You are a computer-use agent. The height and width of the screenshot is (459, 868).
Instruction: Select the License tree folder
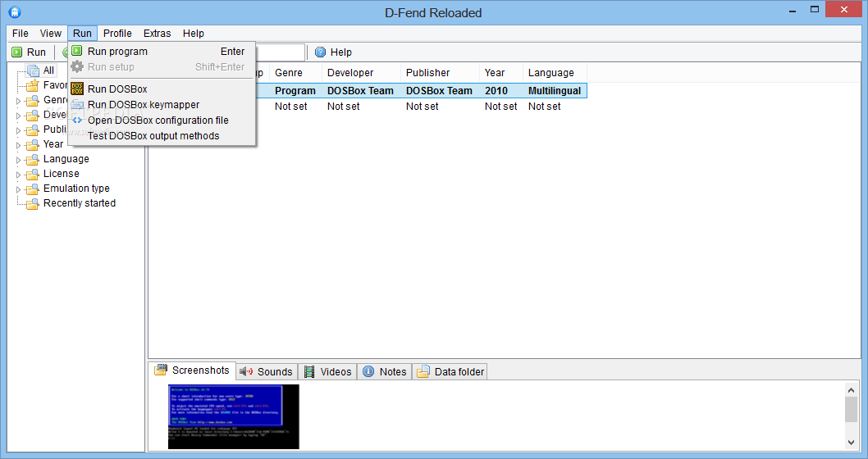pos(61,174)
